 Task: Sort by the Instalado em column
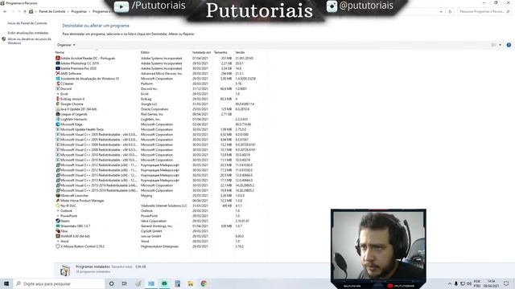pyautogui.click(x=201, y=52)
